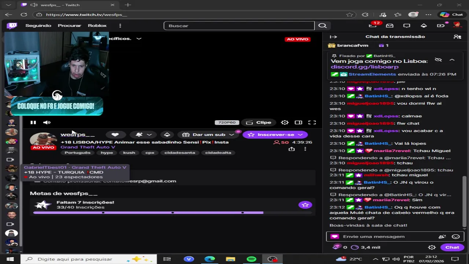Viewport: 469px width, 264px height.
Task: Expand the stream title chevron at the top of the player
Action: tap(139, 38)
